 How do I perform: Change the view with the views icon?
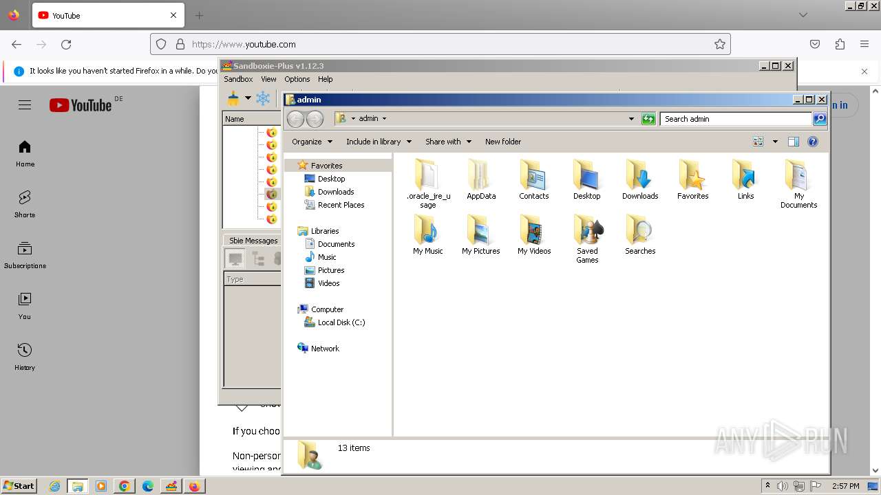point(758,142)
